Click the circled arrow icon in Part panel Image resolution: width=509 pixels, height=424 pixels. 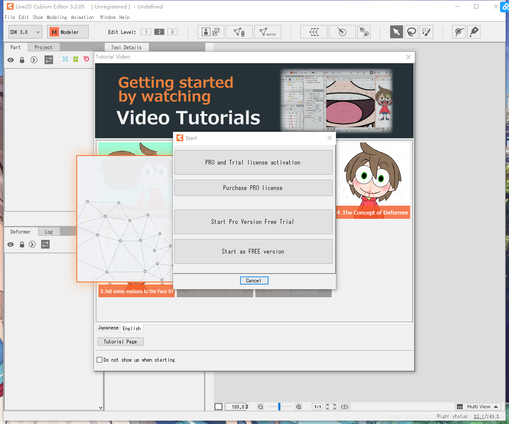34,60
